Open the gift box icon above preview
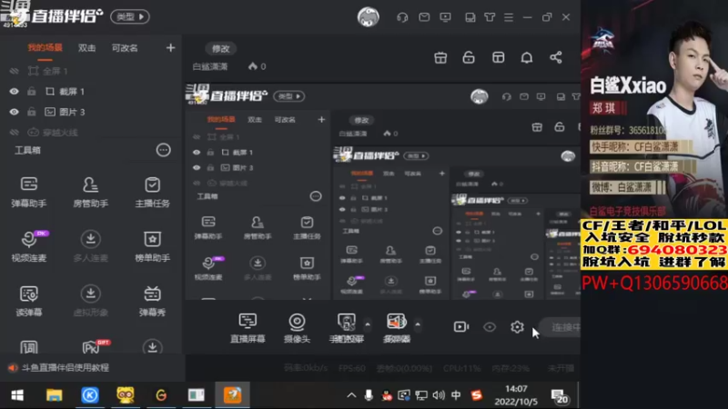 click(440, 57)
